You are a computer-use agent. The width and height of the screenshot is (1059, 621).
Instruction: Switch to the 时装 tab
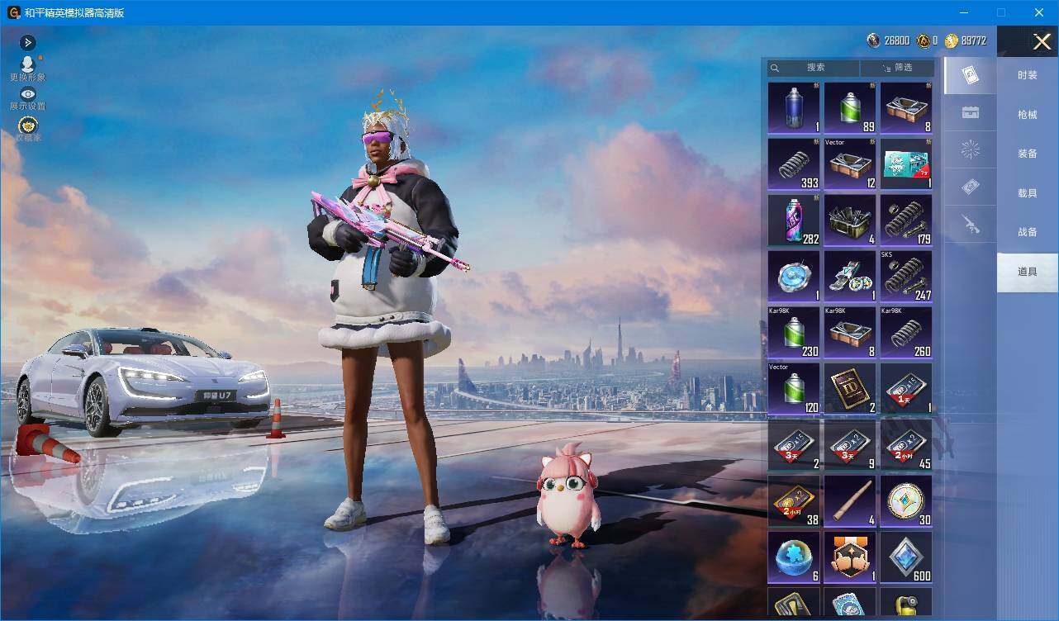(x=1028, y=75)
